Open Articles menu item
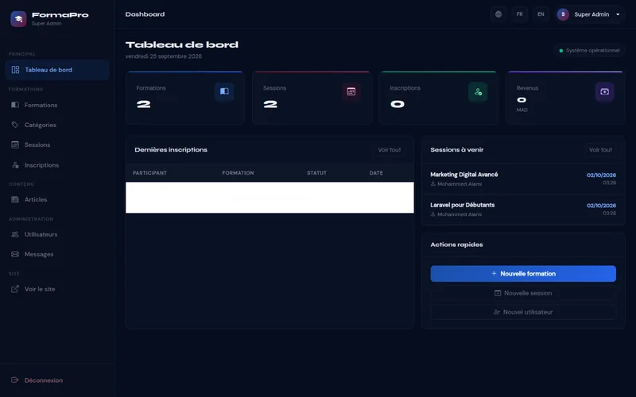This screenshot has width=636, height=397. pos(57,199)
